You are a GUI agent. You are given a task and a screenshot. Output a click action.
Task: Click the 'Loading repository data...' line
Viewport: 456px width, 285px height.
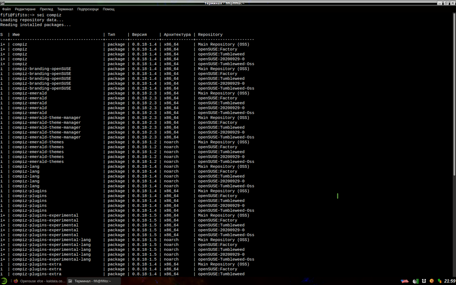click(x=32, y=20)
